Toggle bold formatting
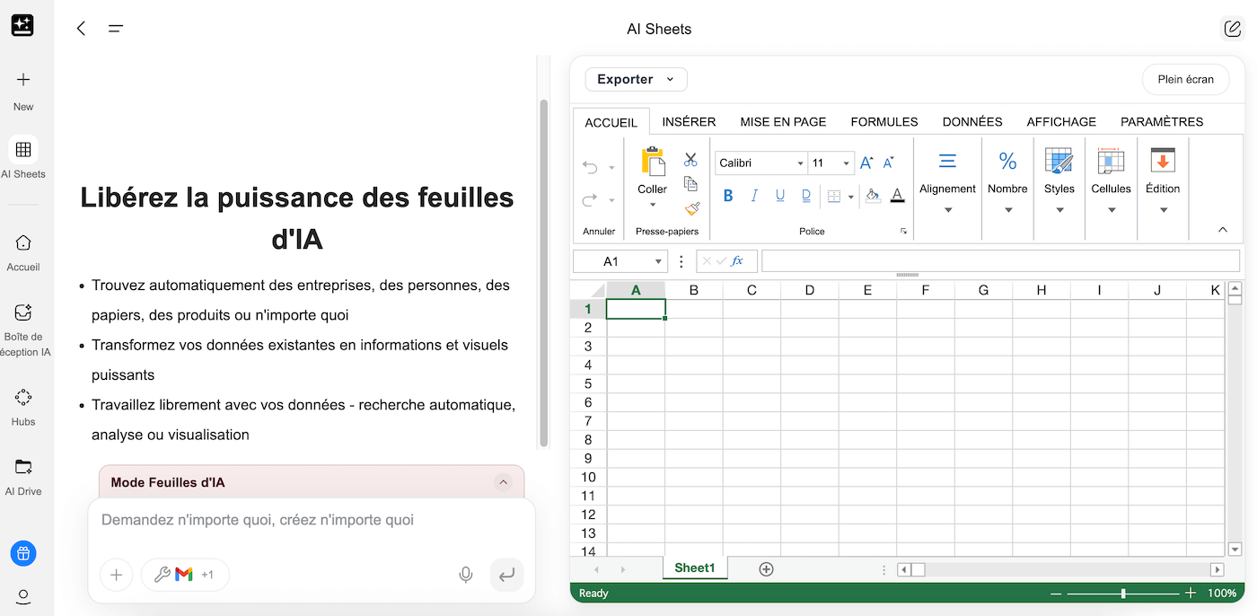This screenshot has height=616, width=1257. 728,196
